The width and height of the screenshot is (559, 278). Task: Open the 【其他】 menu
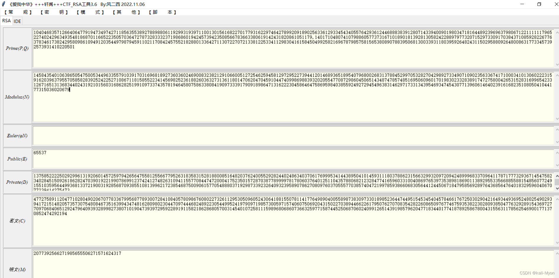pos(127,12)
